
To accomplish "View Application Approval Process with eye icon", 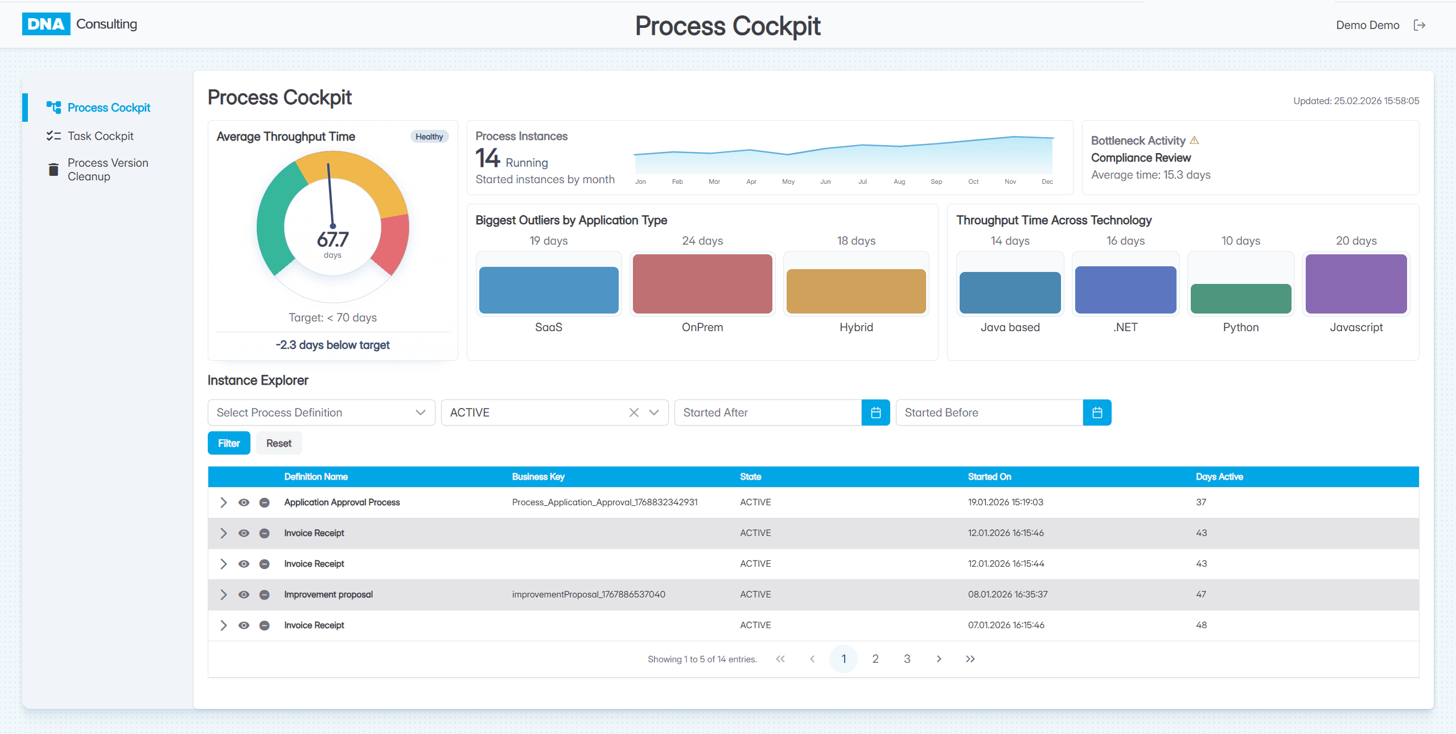I will click(x=244, y=502).
